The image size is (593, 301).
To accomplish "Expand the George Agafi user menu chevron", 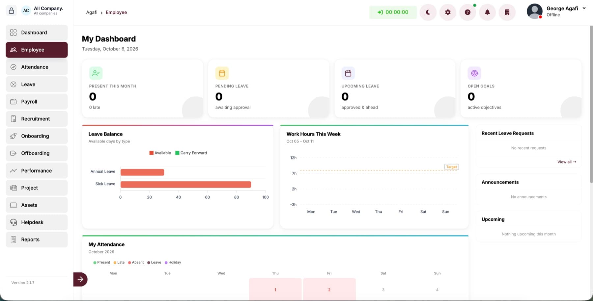I will 584,8.
